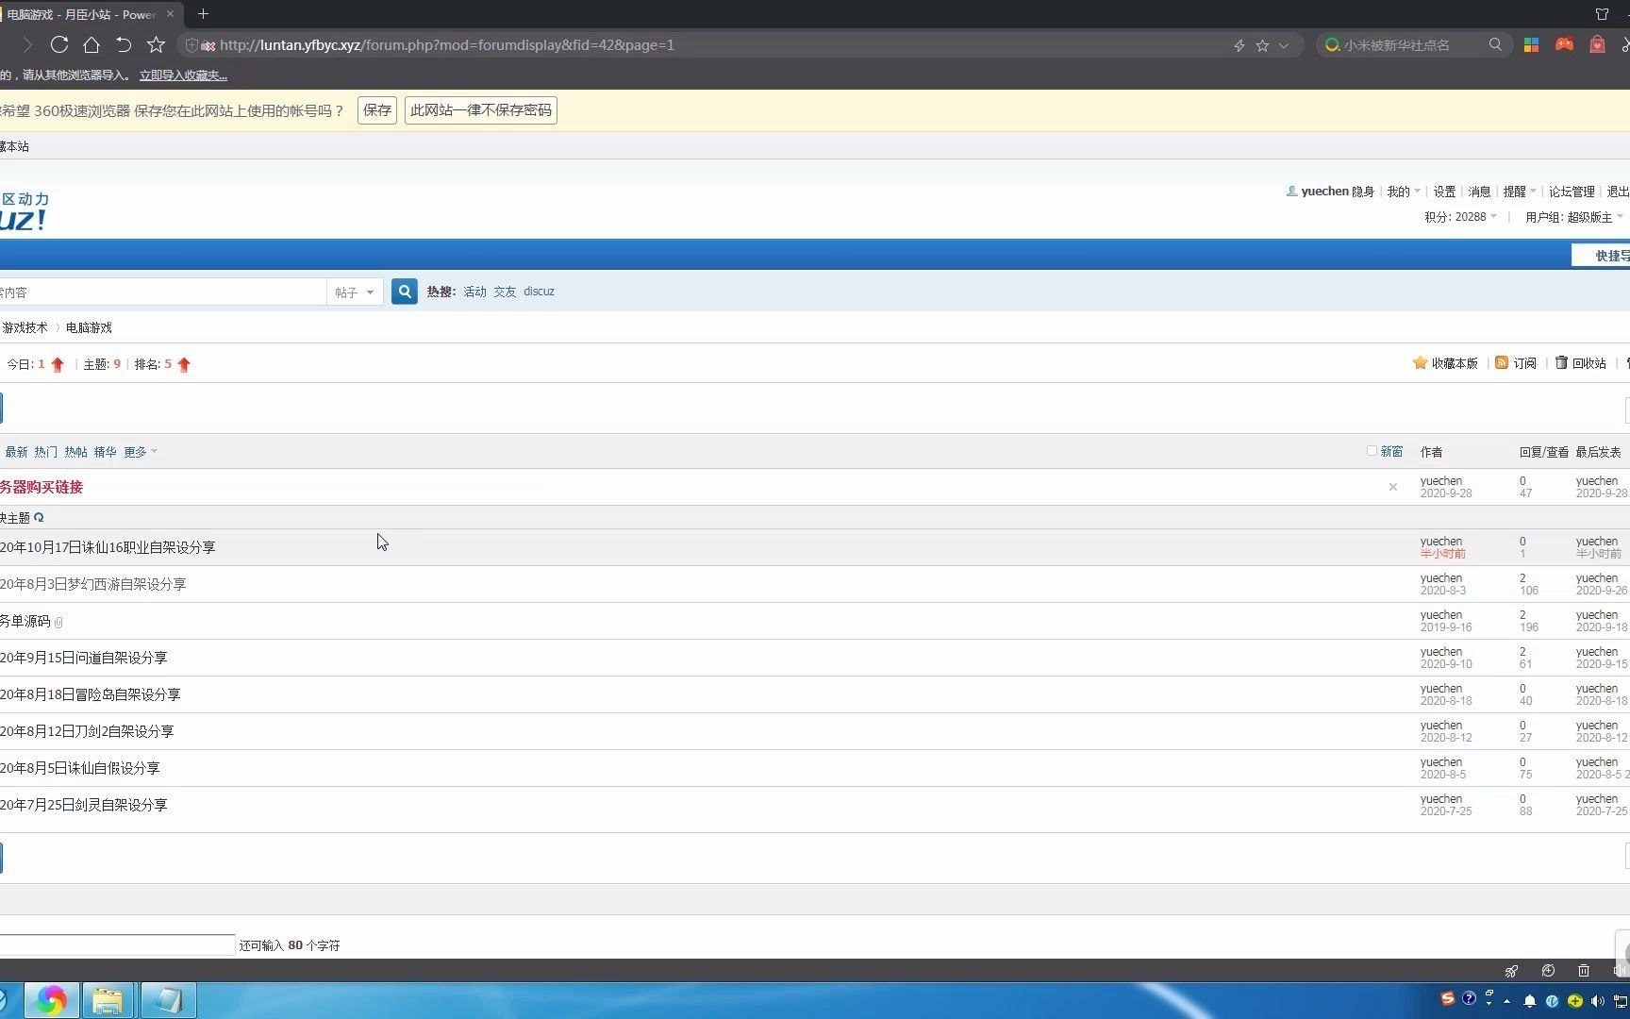Open the 消息 link
The width and height of the screenshot is (1630, 1019).
point(1479,192)
